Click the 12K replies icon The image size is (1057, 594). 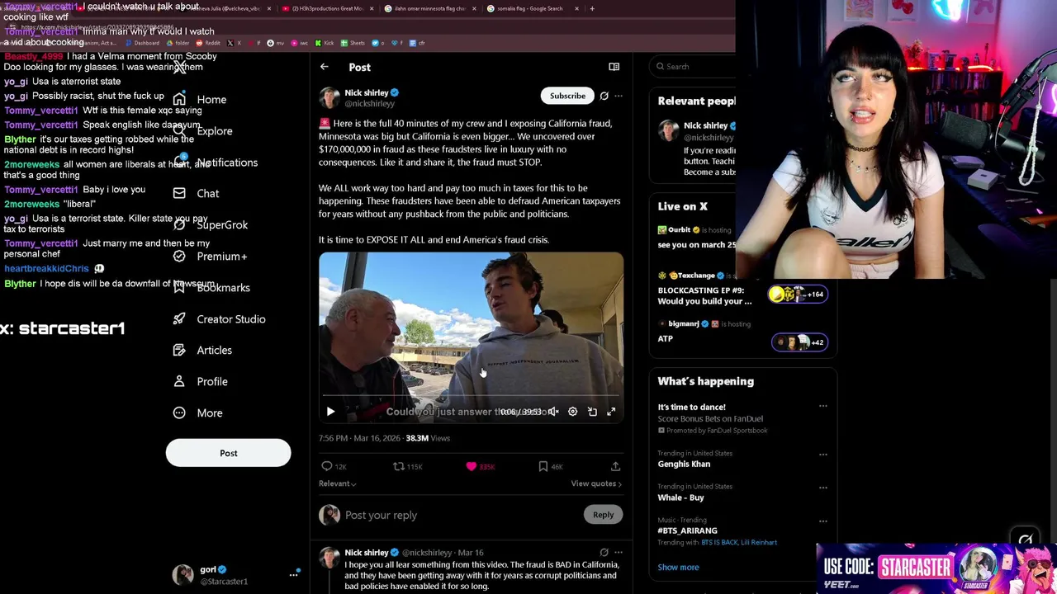click(x=327, y=467)
